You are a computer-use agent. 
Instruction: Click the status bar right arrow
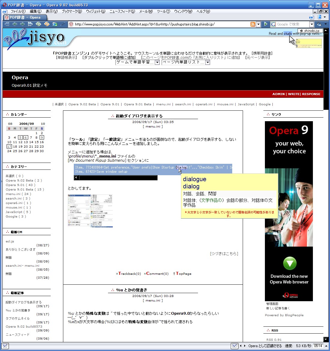point(245,346)
